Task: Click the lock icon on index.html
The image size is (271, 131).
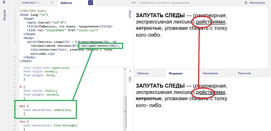Action: (38, 3)
